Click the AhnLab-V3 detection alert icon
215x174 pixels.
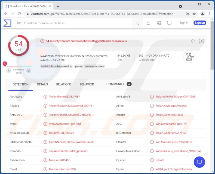152,97
